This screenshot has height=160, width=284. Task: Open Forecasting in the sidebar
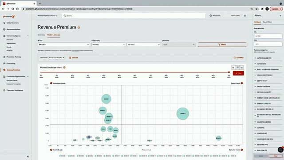pos(11,64)
